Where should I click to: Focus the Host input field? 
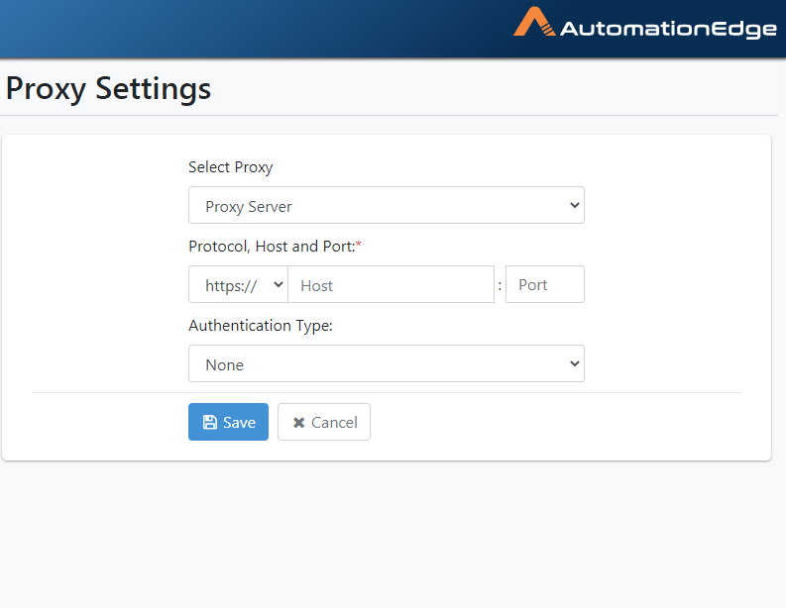pyautogui.click(x=391, y=284)
